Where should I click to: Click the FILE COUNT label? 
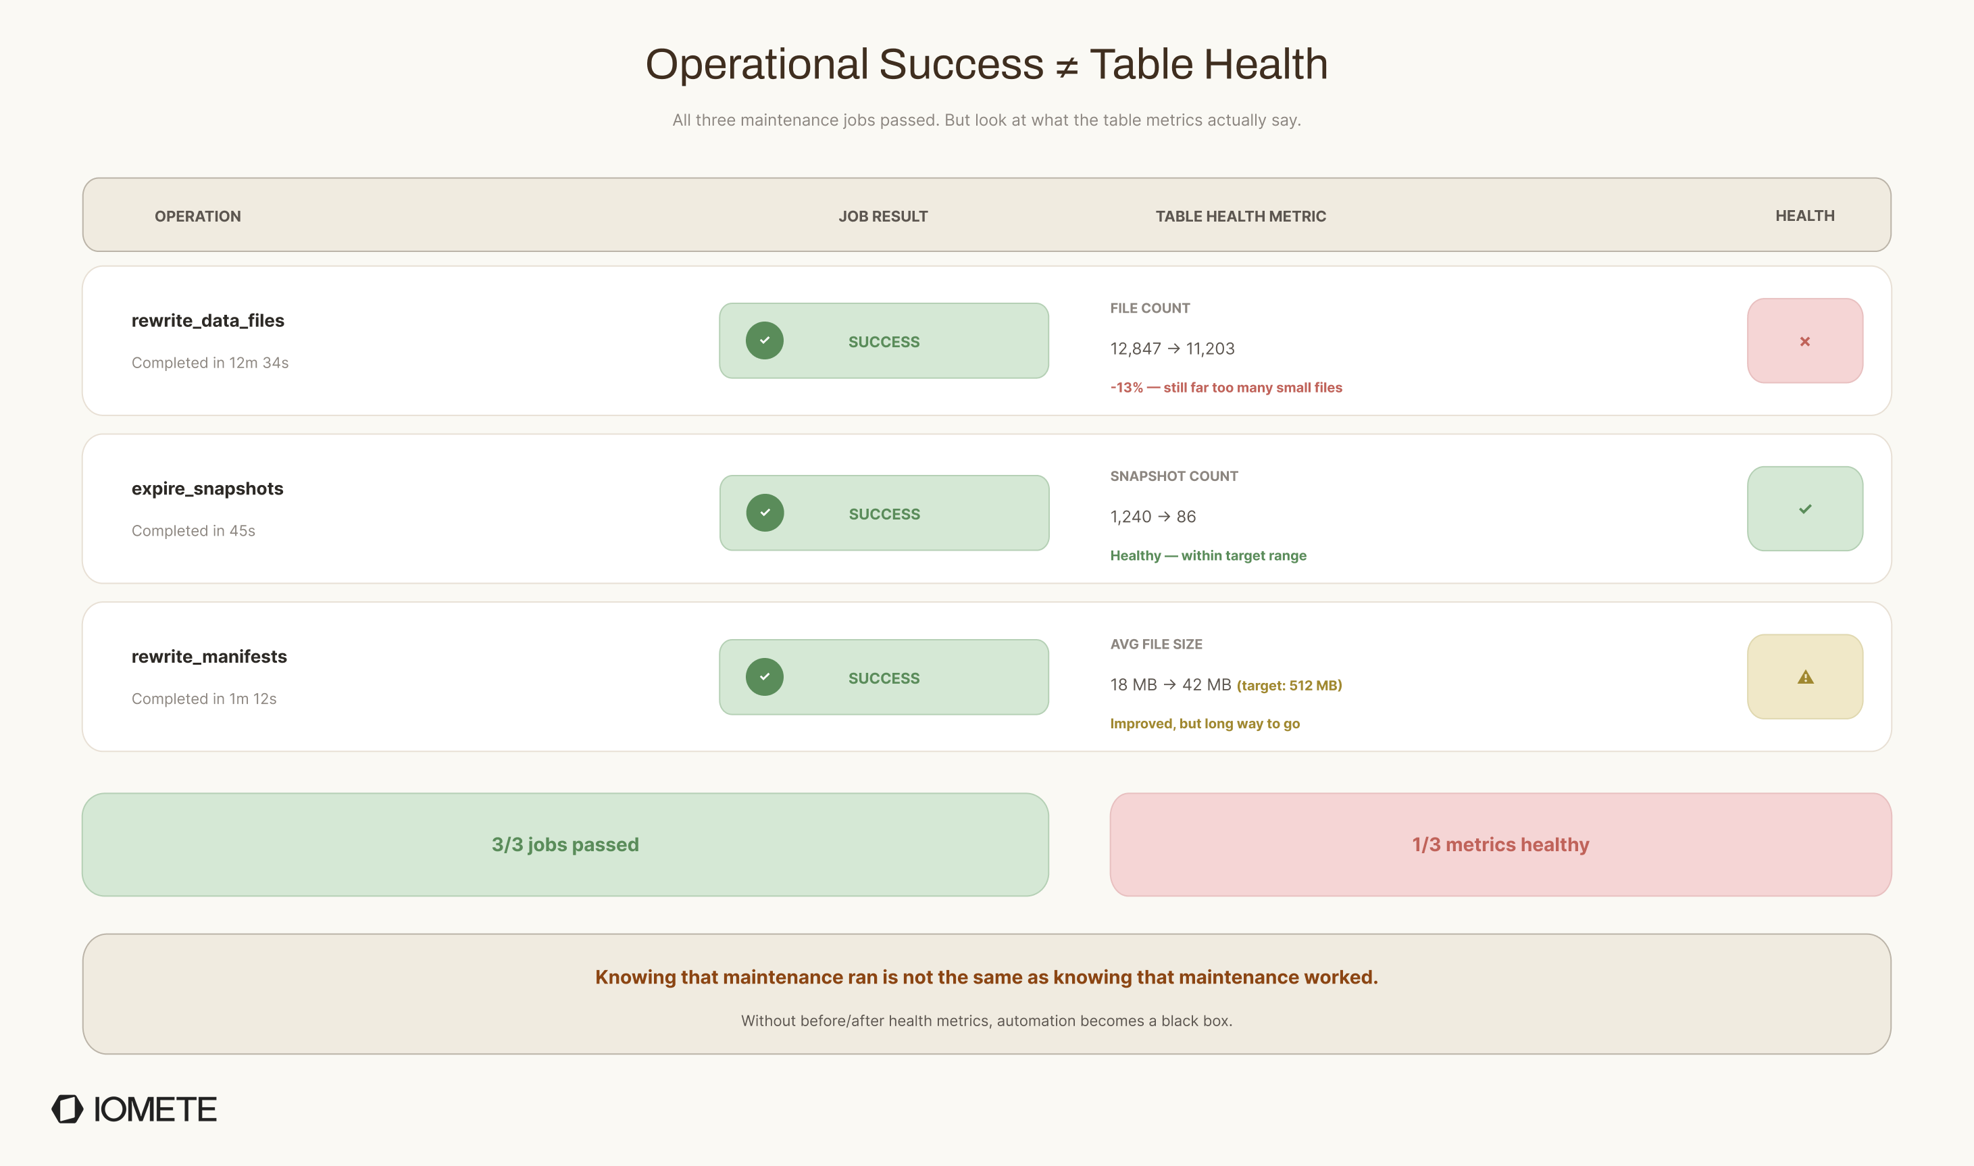1149,308
